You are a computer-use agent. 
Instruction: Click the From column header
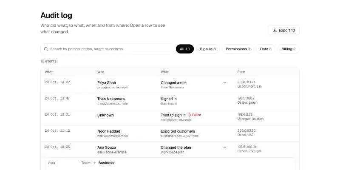click(x=241, y=72)
